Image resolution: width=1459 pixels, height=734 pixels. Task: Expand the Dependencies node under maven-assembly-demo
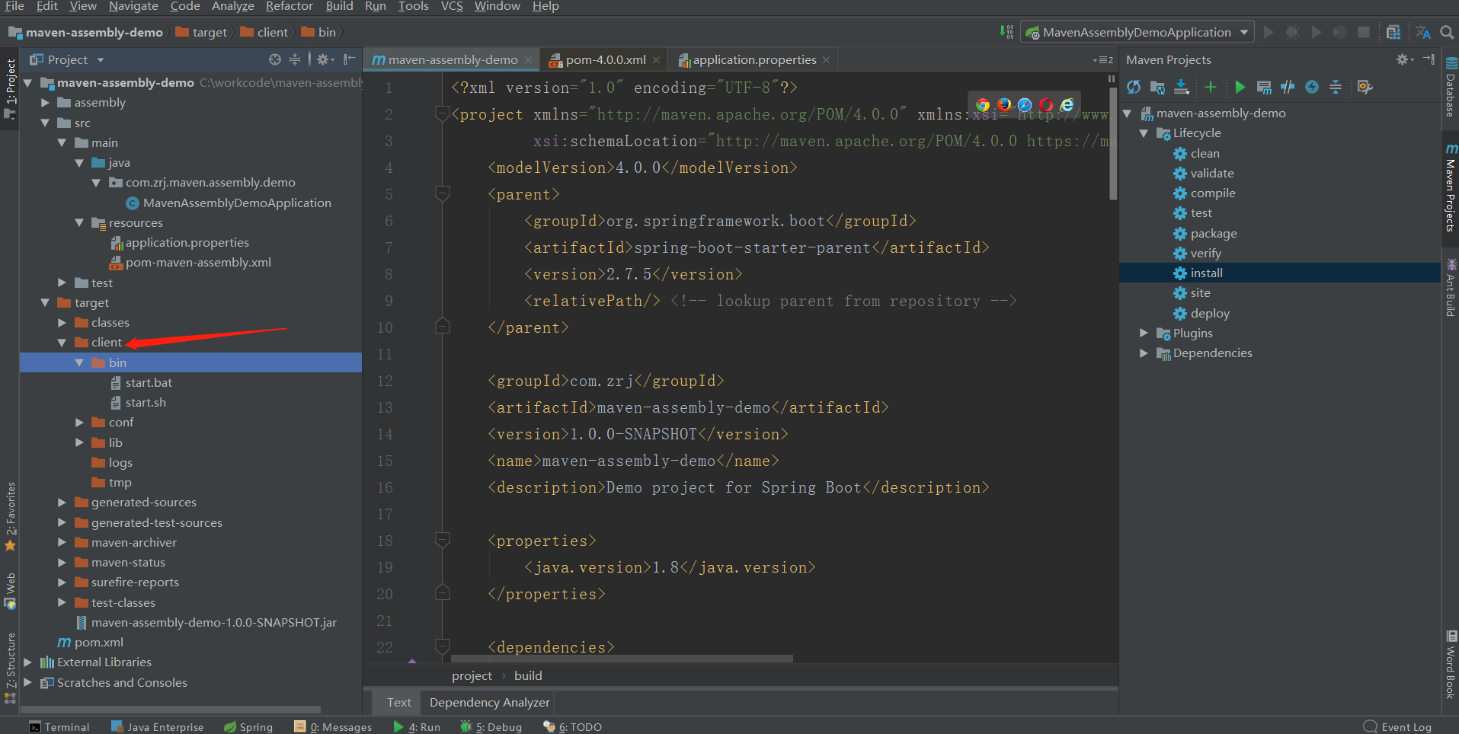point(1143,353)
